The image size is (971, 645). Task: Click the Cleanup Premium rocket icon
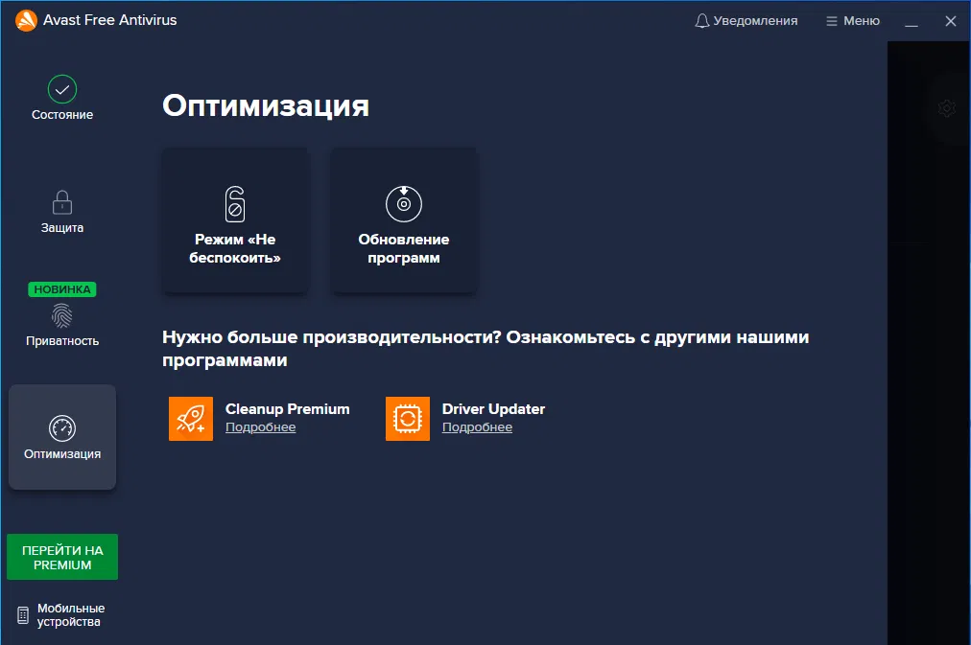coord(191,419)
